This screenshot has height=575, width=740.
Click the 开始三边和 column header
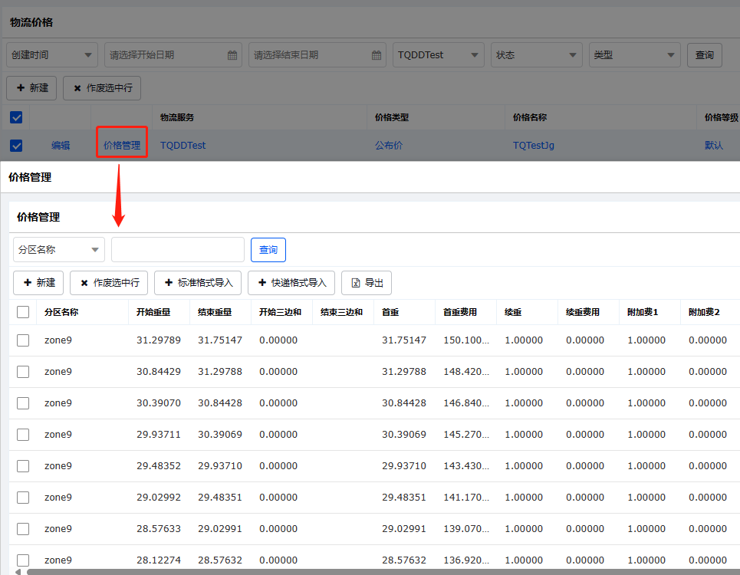[281, 312]
